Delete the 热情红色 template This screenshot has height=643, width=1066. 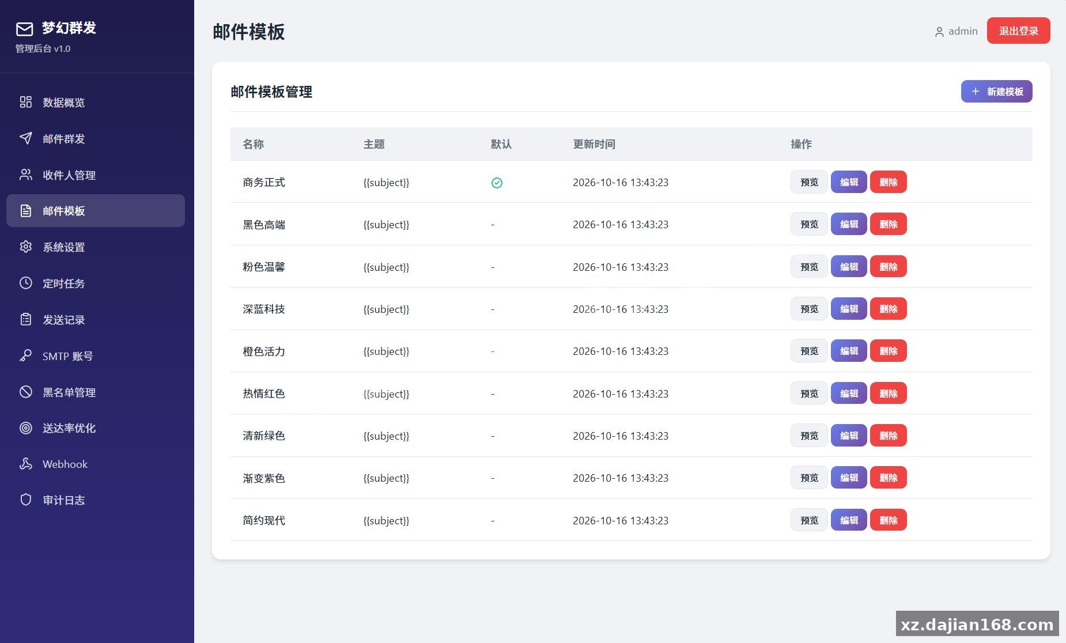pyautogui.click(x=888, y=393)
